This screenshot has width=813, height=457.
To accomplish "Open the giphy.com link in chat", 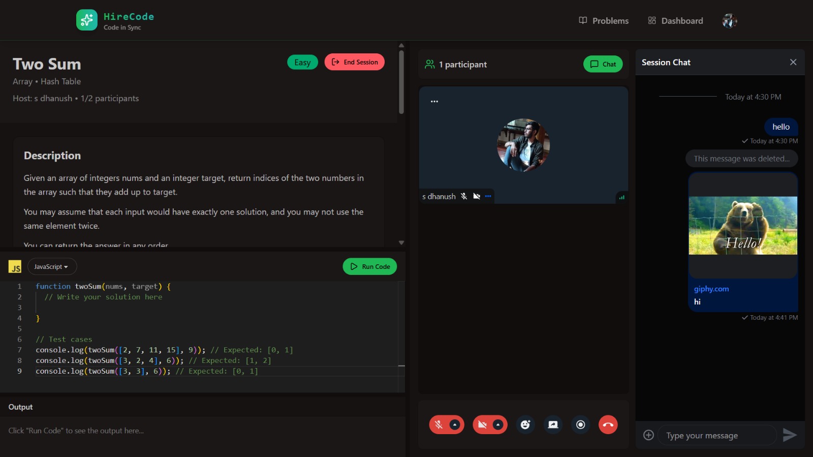I will (711, 289).
